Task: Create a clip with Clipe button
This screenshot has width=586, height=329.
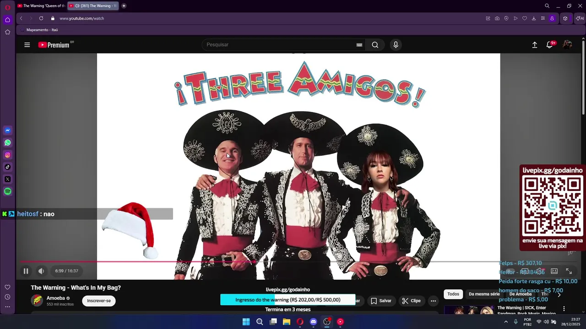Action: (411, 301)
